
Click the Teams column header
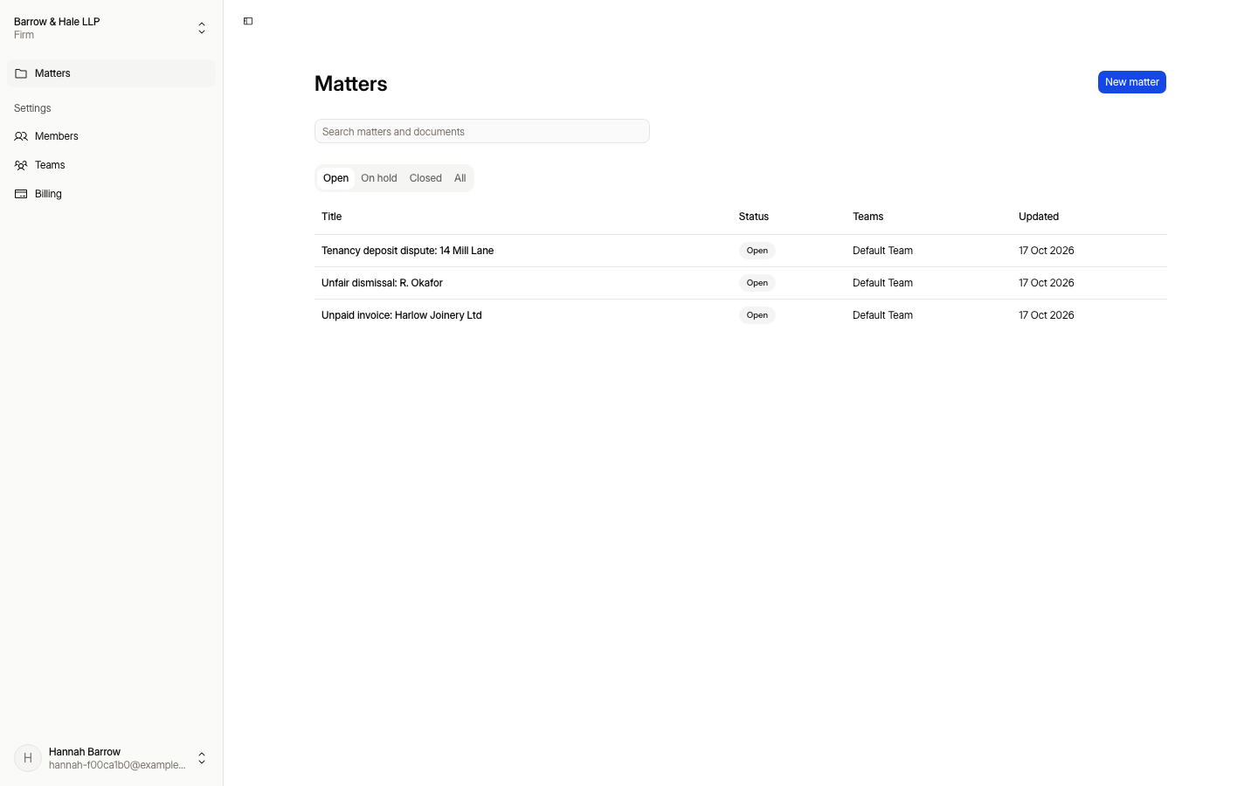pyautogui.click(x=868, y=217)
